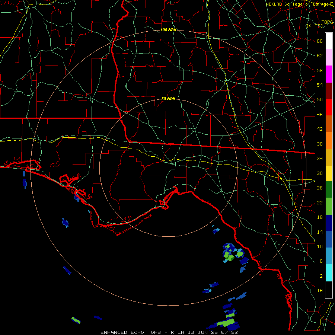
Task: Click the dark red swatch between 54 and 50
Action: point(329,90)
